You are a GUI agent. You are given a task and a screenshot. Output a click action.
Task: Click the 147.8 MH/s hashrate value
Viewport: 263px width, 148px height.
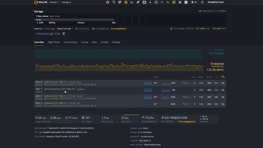pyautogui.click(x=216, y=53)
